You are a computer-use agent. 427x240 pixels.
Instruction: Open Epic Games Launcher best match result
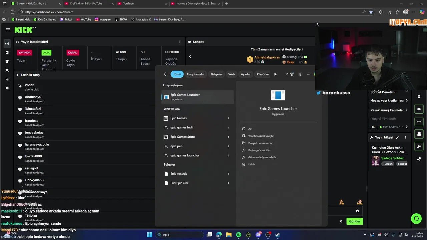(197, 97)
